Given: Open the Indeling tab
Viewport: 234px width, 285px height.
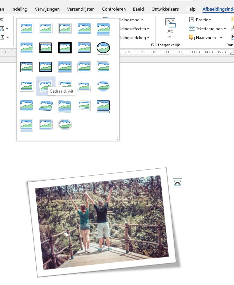Looking at the screenshot, I should (x=20, y=9).
